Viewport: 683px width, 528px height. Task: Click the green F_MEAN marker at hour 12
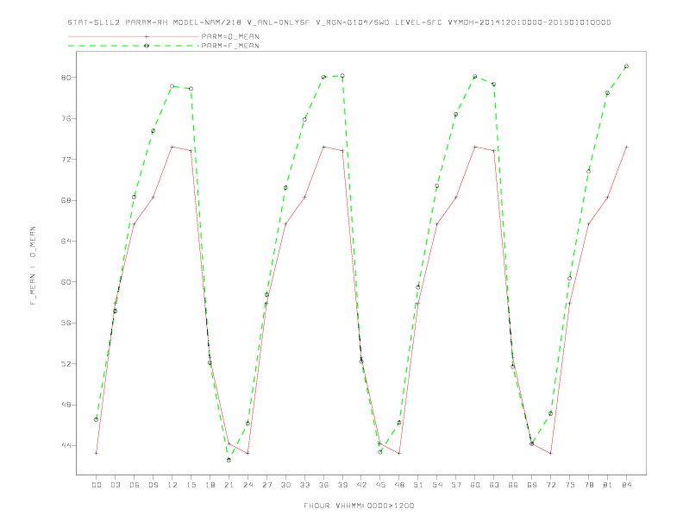coord(172,86)
